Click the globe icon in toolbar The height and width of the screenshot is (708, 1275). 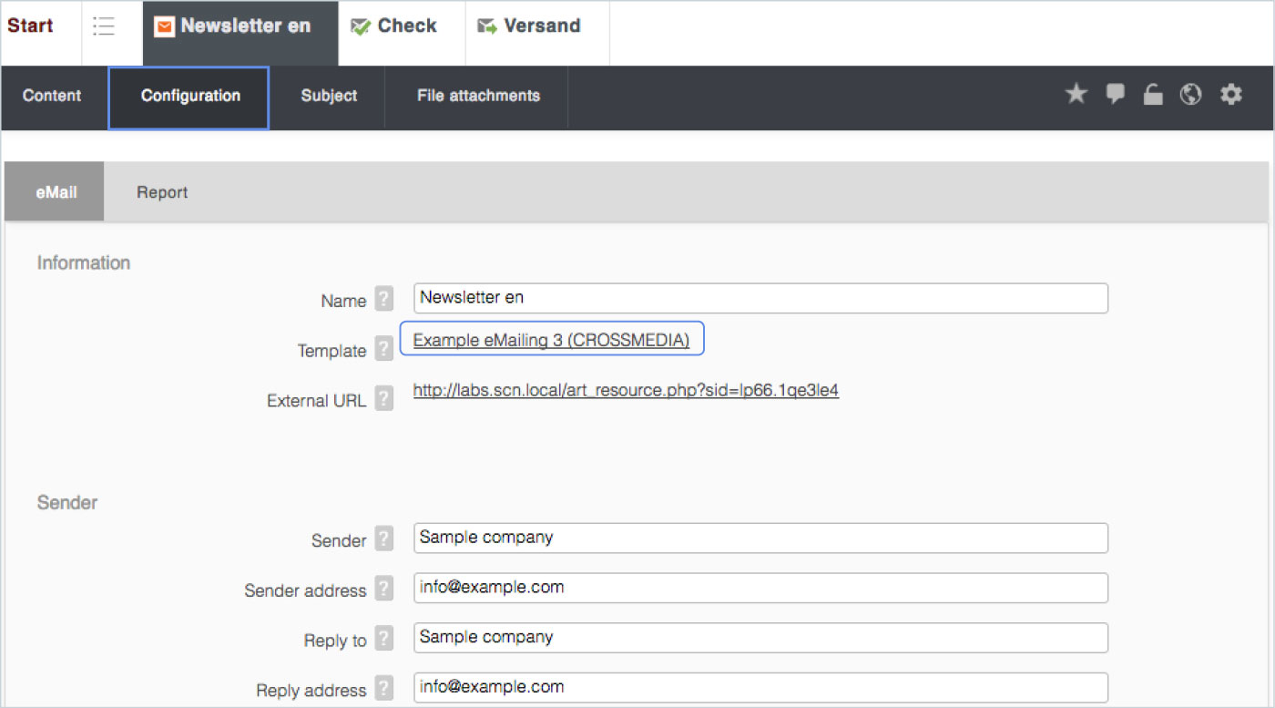click(1190, 95)
